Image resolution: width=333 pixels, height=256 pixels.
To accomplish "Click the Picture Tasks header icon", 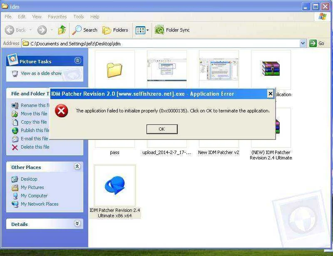I will pos(12,59).
